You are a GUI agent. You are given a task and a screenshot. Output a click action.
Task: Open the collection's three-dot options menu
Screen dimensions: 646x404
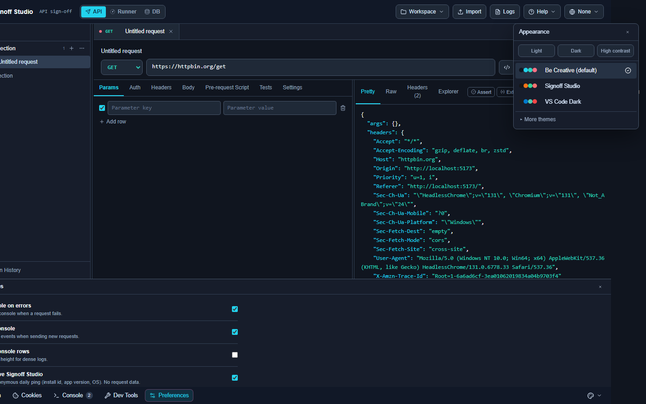pyautogui.click(x=82, y=48)
